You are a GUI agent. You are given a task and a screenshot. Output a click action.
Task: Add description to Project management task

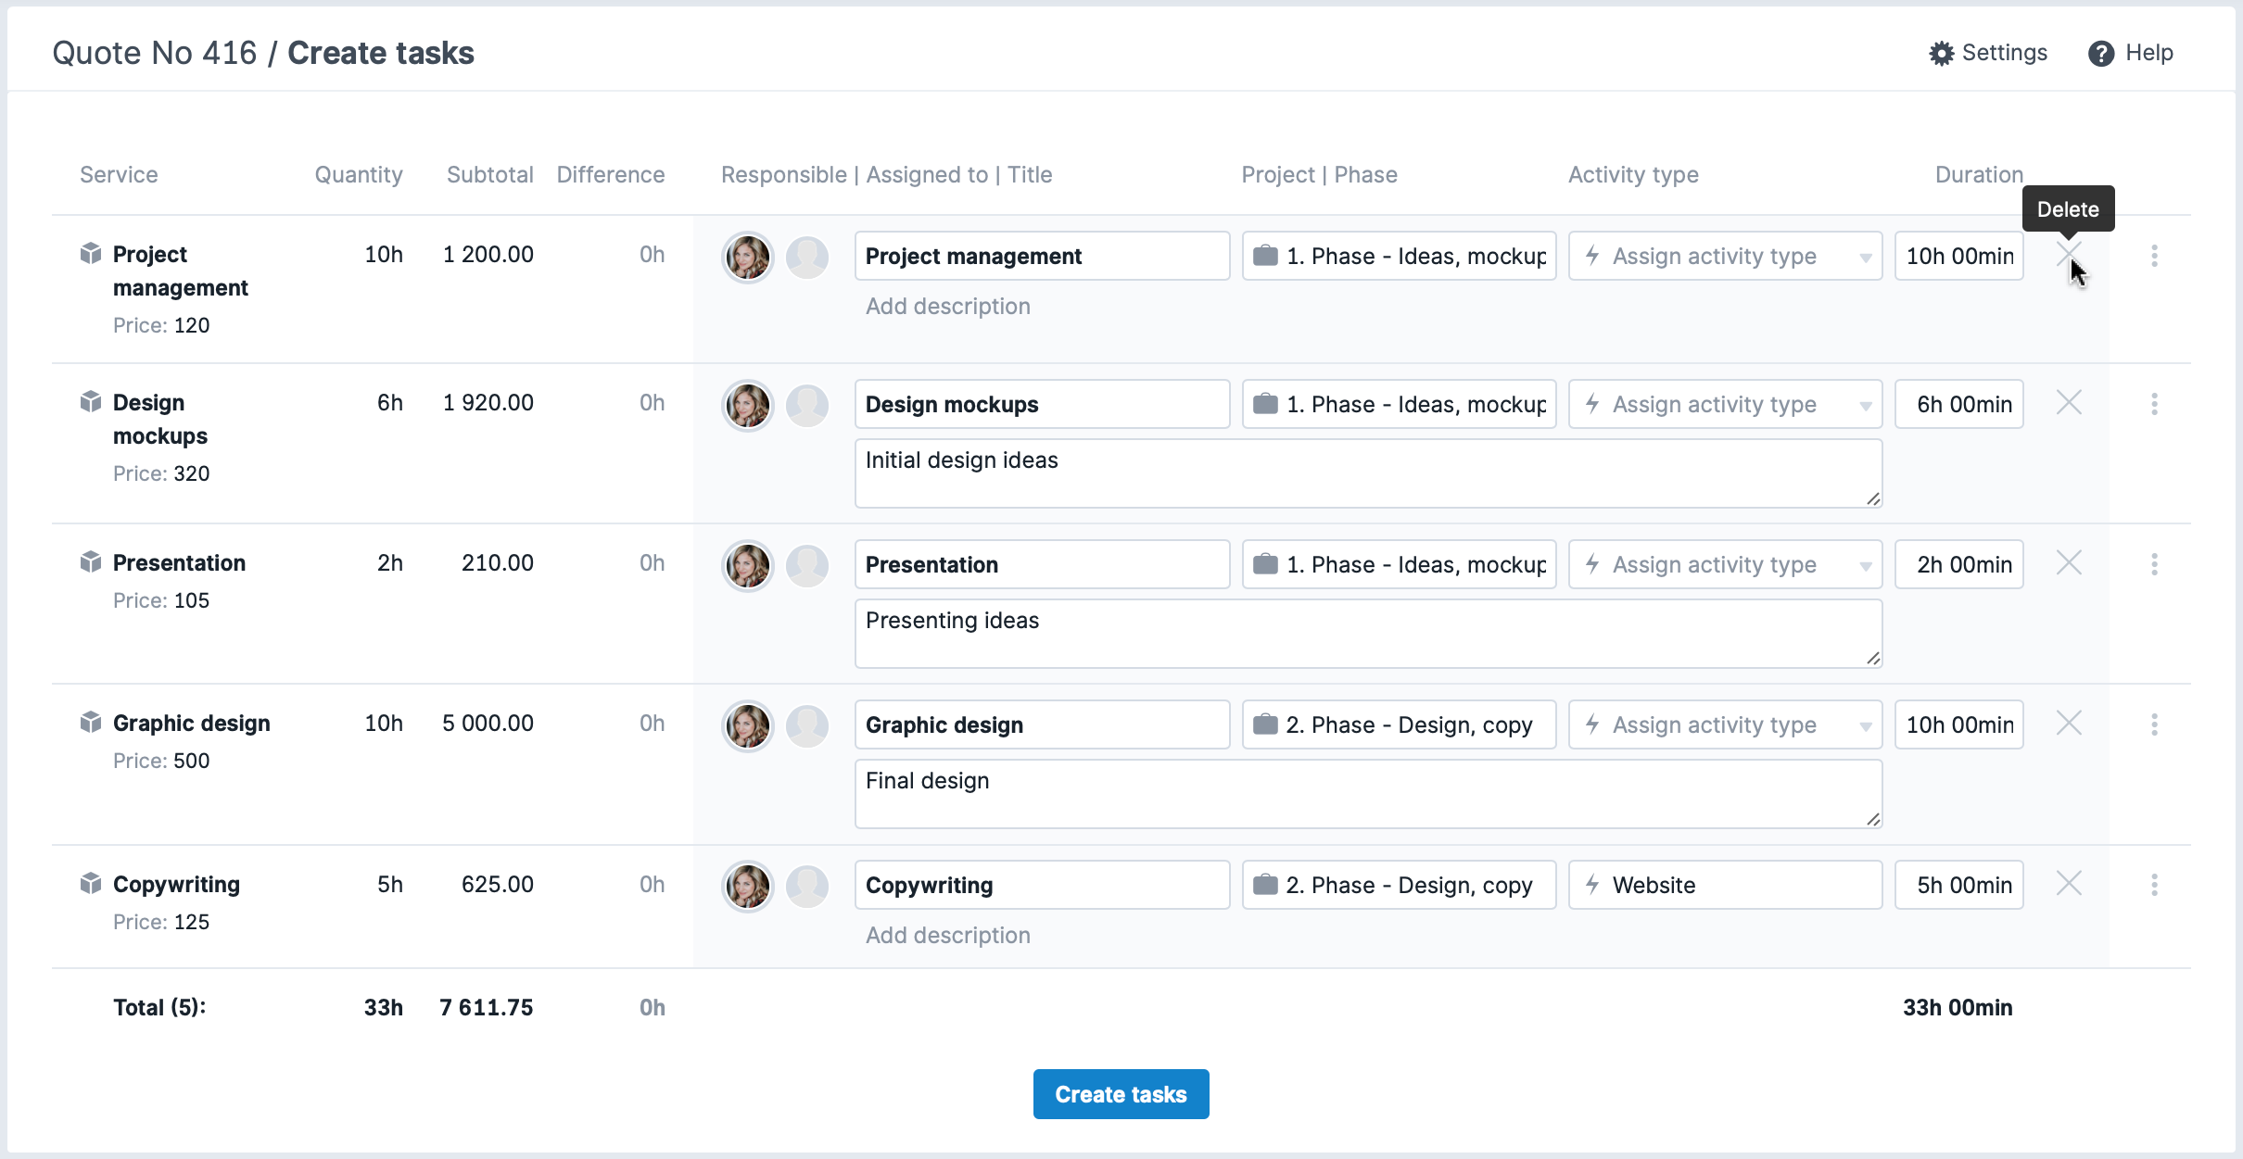tap(947, 307)
